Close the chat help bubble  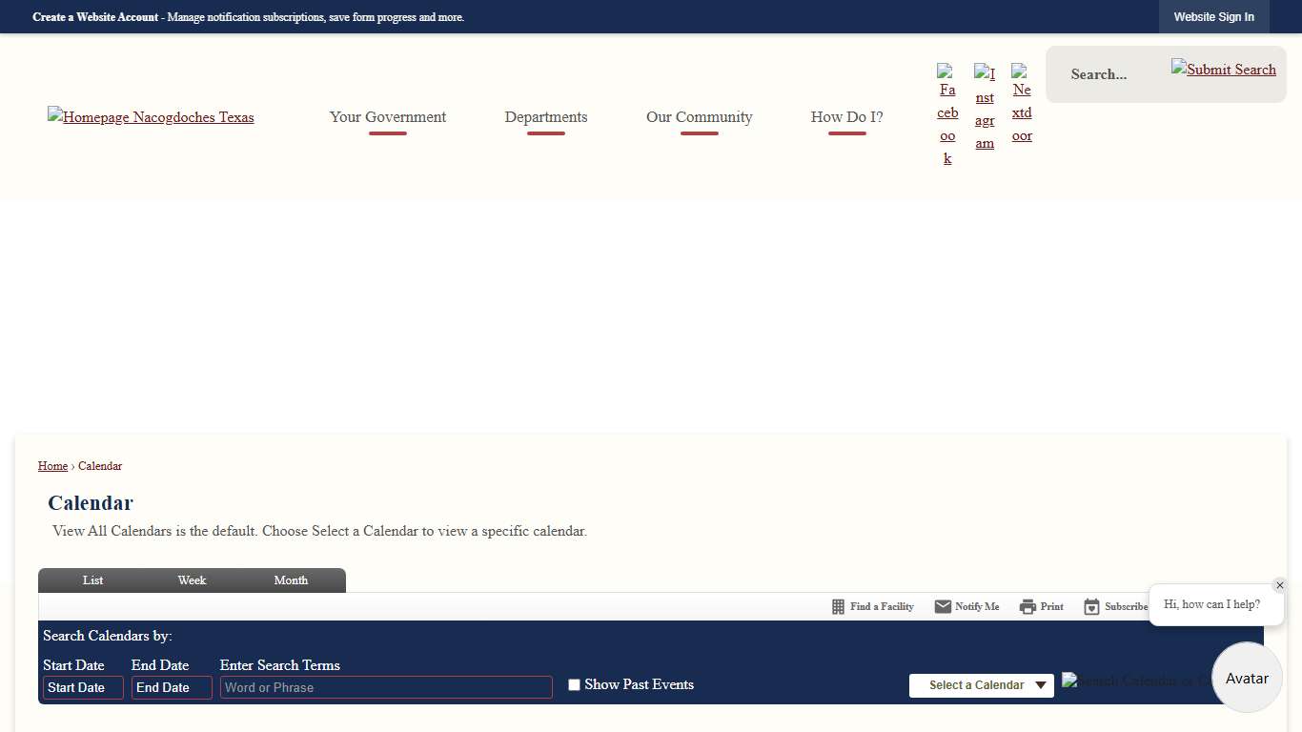point(1279,585)
